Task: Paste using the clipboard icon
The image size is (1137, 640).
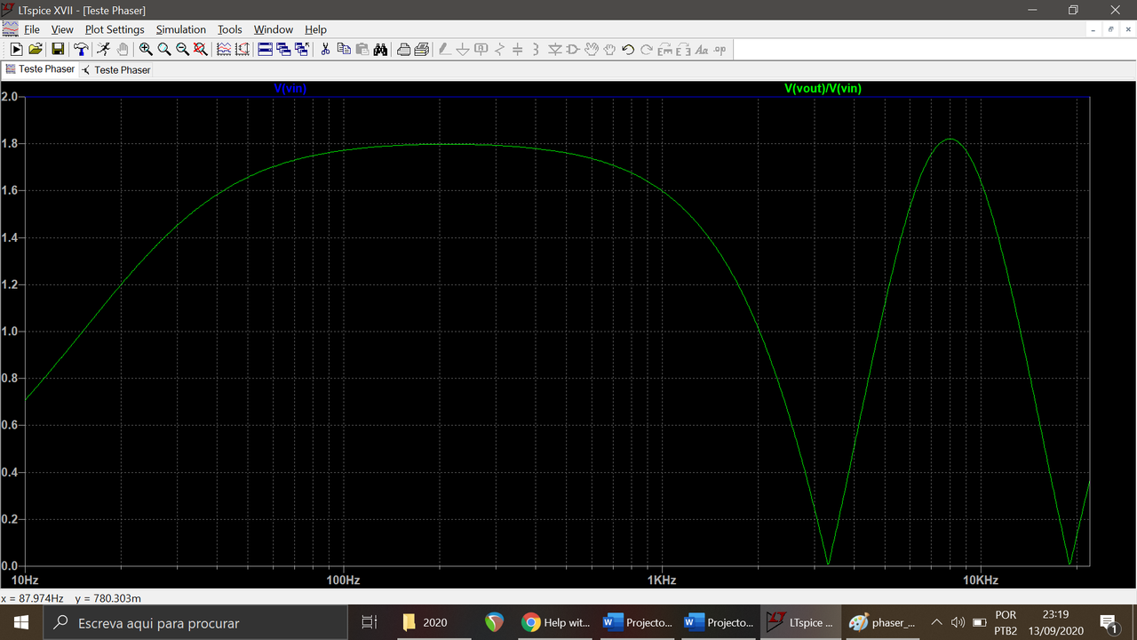Action: click(362, 50)
